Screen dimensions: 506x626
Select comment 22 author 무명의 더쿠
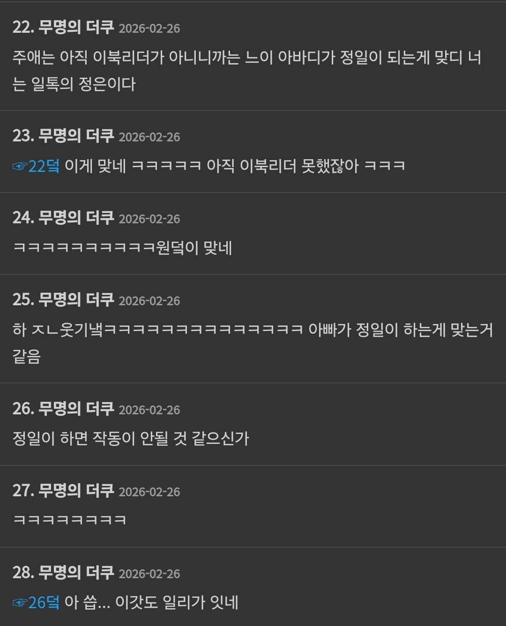pos(76,27)
